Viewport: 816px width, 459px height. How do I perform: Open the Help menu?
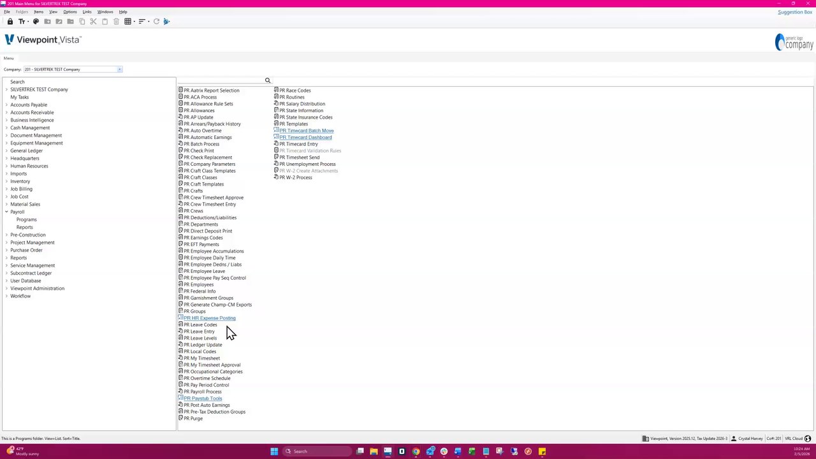(x=123, y=11)
